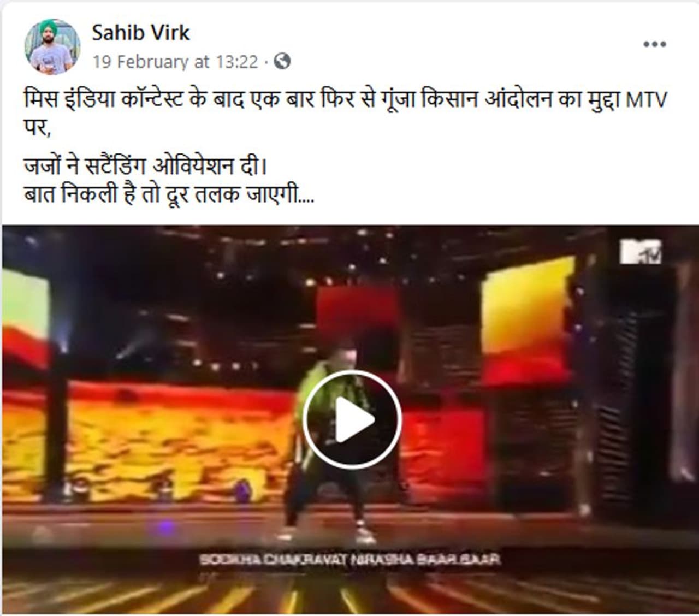Click the glowing floor light strips in video
Screen dimensions: 699x616
(349, 595)
